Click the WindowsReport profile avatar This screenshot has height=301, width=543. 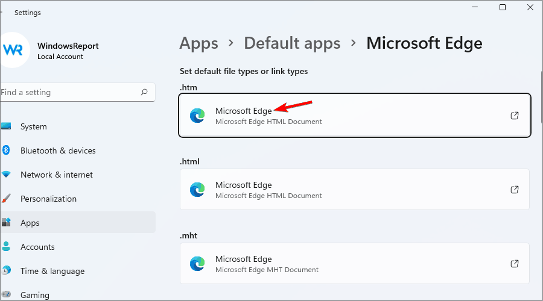(13, 51)
